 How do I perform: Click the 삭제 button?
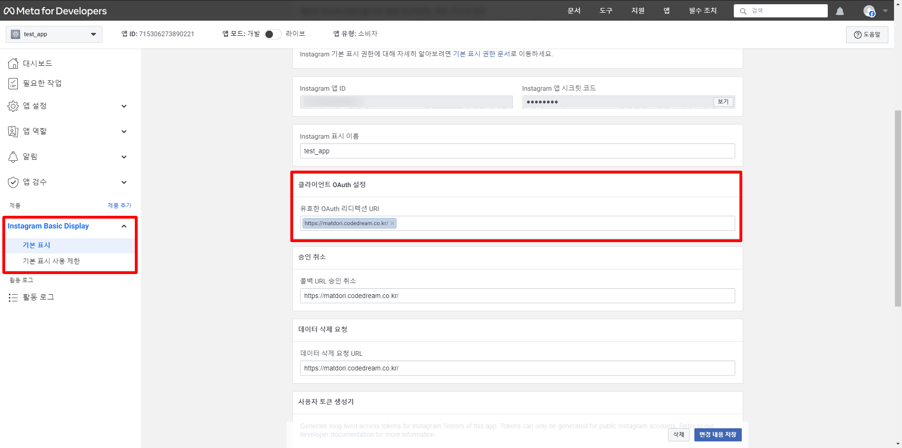coord(679,435)
